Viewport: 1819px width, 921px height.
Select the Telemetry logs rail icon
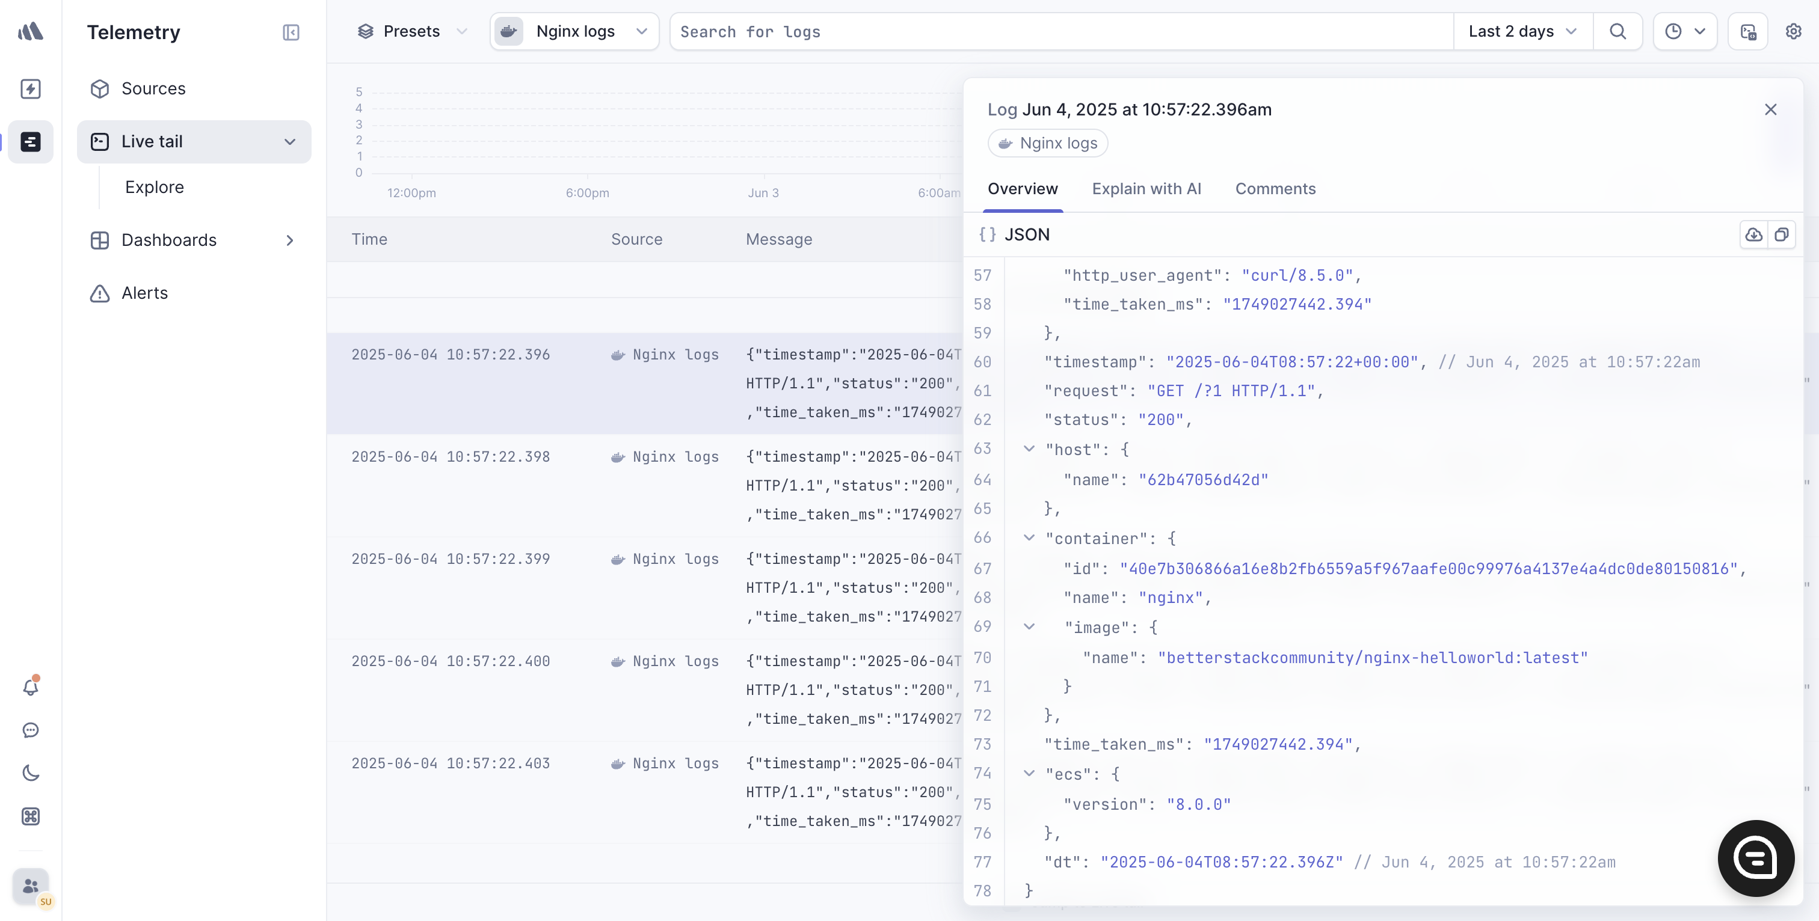point(30,142)
